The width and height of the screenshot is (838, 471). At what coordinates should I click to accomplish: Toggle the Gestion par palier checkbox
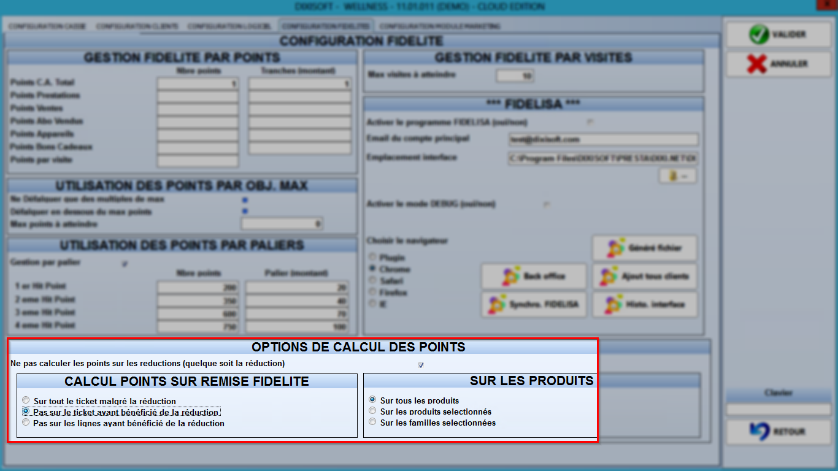[125, 264]
